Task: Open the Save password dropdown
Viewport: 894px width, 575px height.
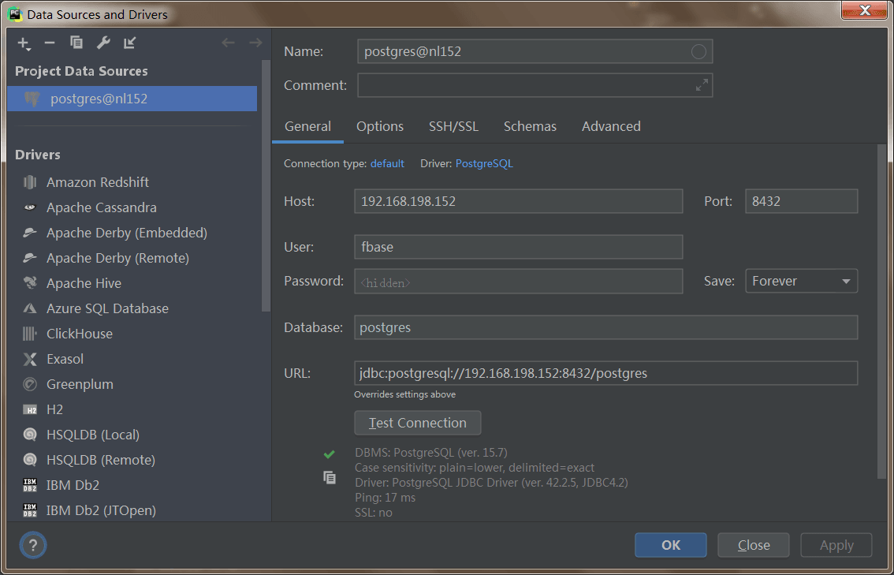Action: [x=801, y=282]
